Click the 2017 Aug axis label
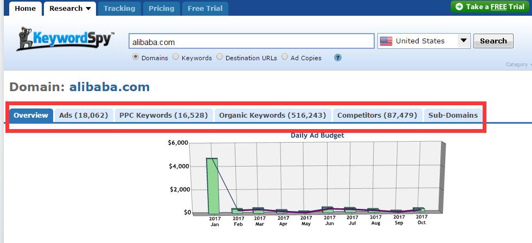532x243 pixels. pos(375,220)
